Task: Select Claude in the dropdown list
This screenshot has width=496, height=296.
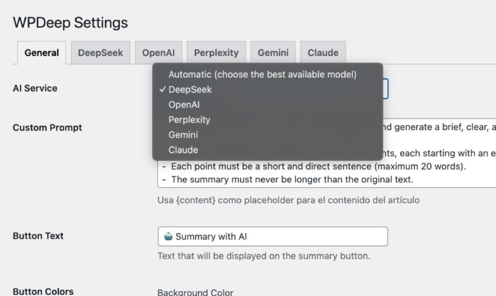Action: pyautogui.click(x=183, y=150)
